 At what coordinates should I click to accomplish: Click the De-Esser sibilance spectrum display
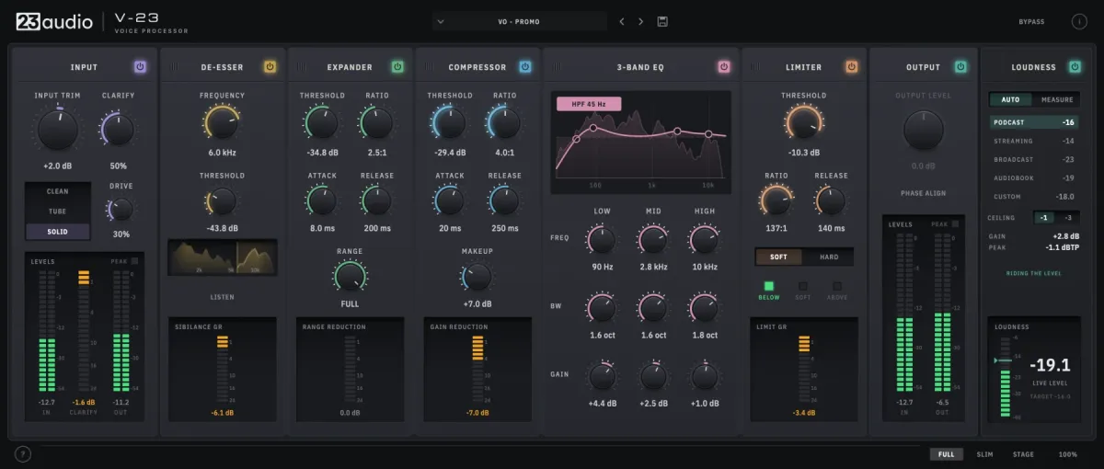(x=222, y=257)
